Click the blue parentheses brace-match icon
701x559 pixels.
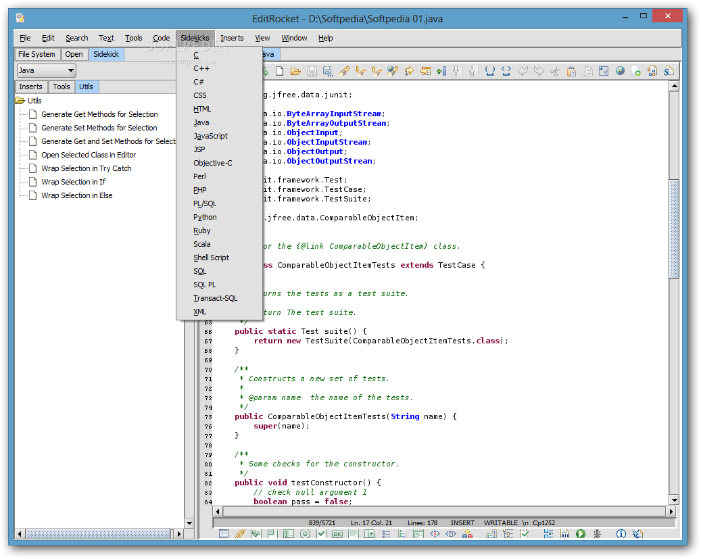(490, 71)
